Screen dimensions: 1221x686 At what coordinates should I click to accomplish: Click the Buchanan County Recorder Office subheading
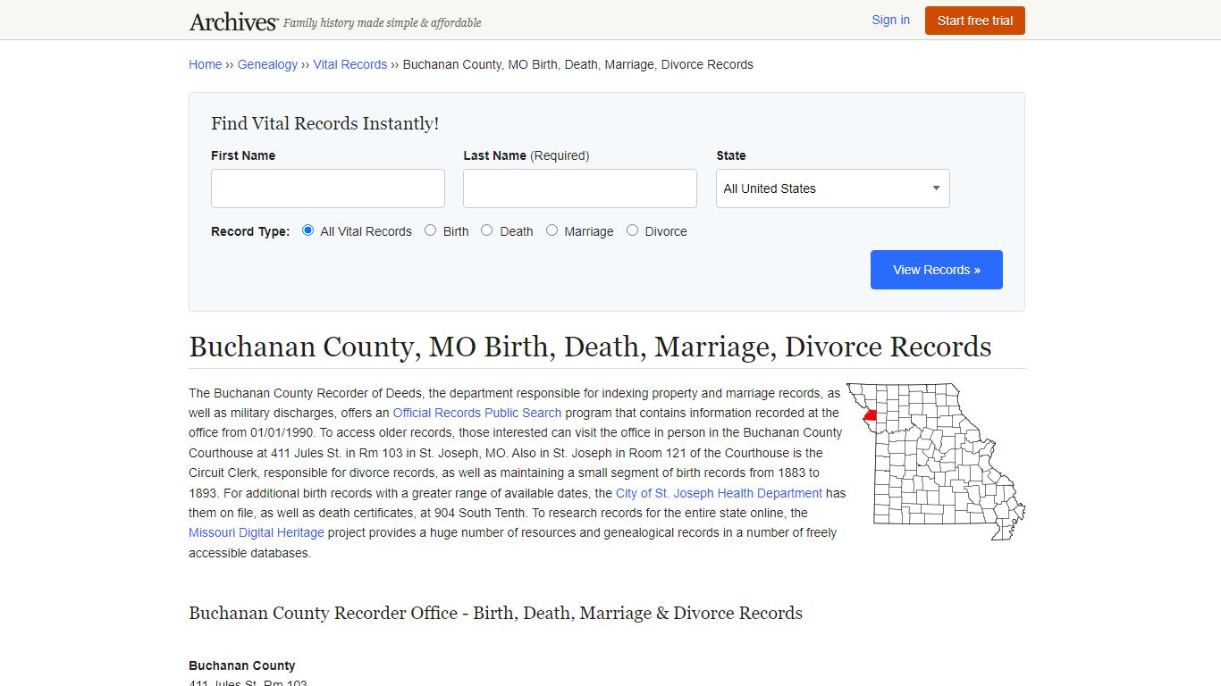pos(495,613)
